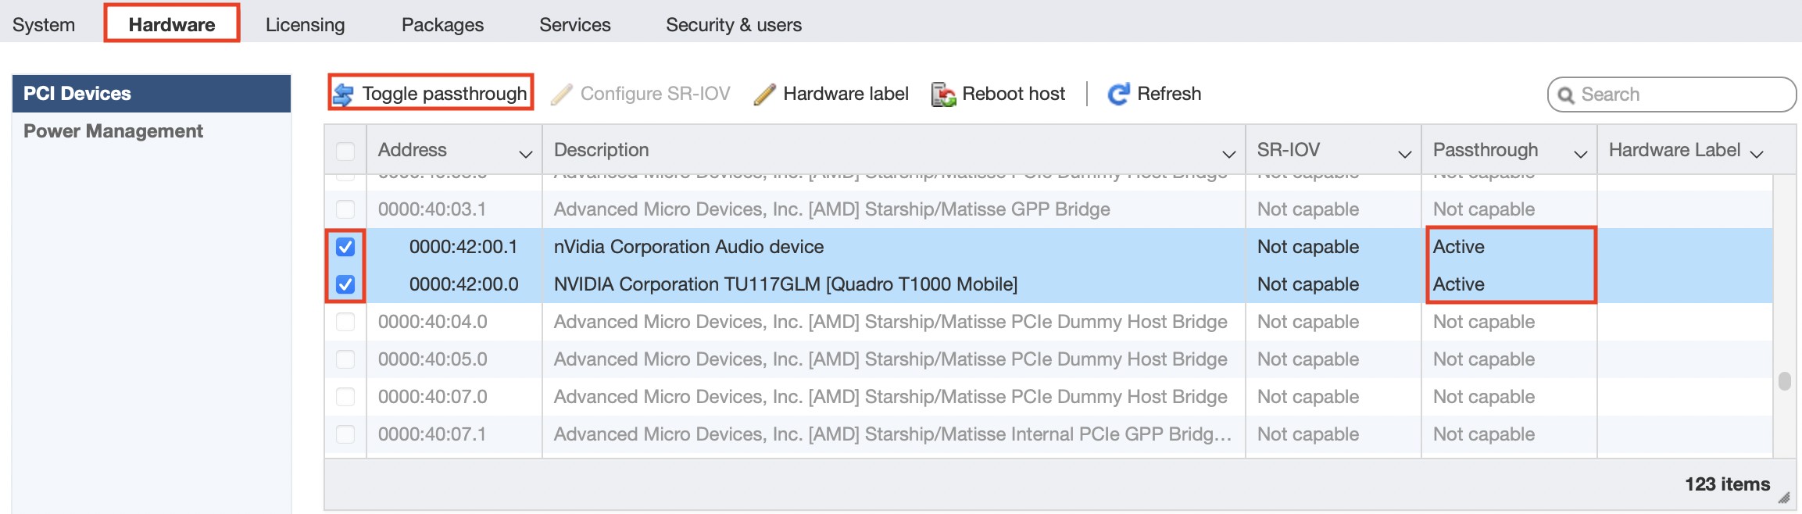This screenshot has height=514, width=1802.
Task: Open the Address column dropdown arrow
Action: pyautogui.click(x=526, y=154)
